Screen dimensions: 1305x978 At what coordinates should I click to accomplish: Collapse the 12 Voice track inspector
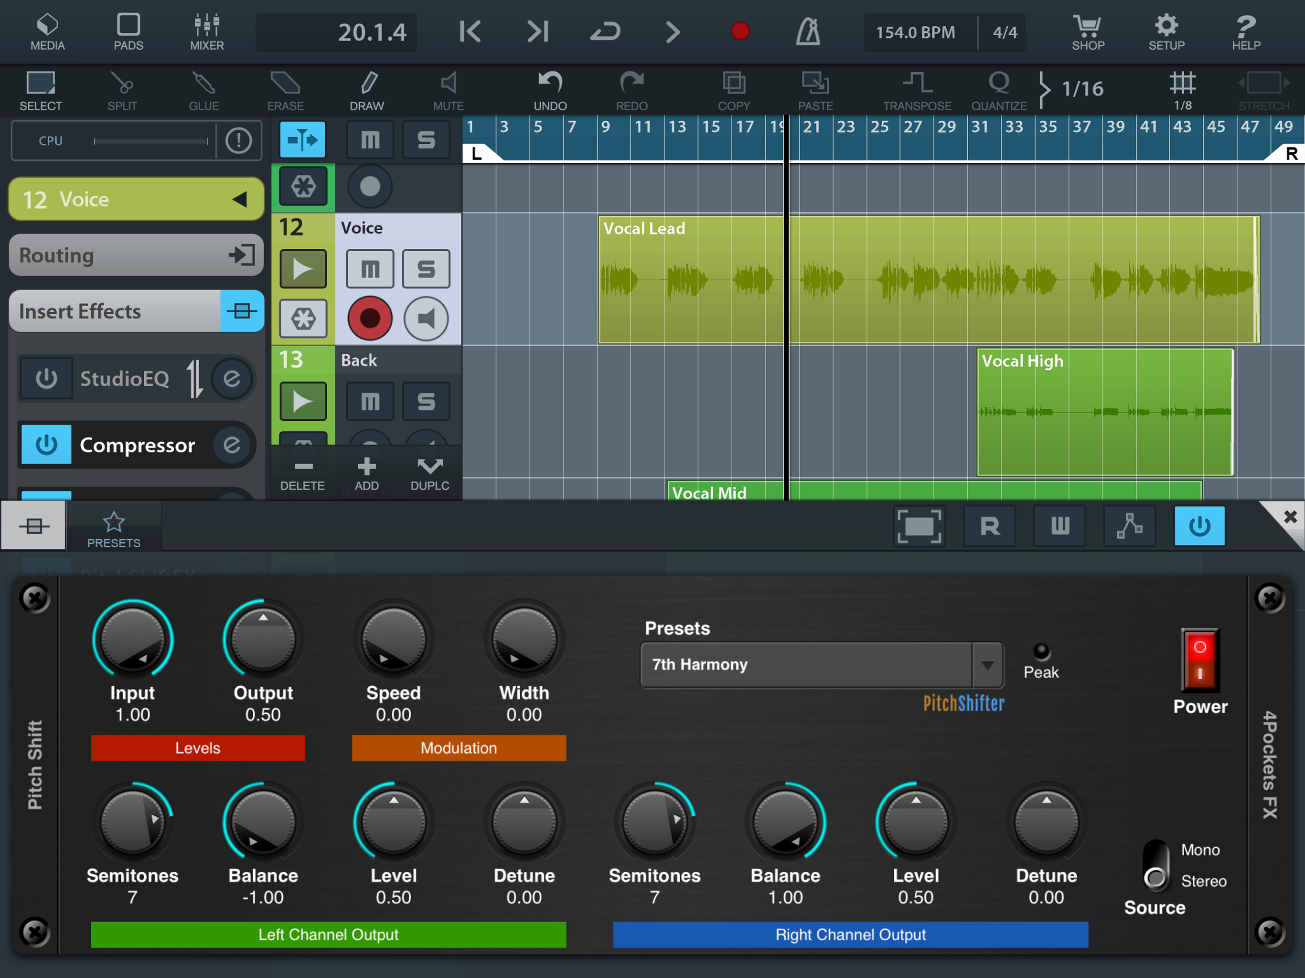coord(239,200)
